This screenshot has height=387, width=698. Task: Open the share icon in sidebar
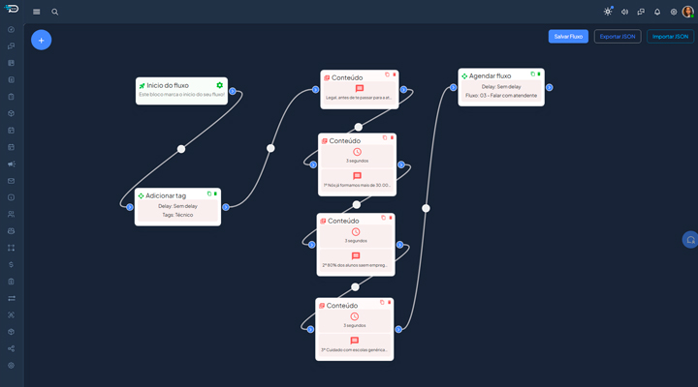(x=11, y=349)
